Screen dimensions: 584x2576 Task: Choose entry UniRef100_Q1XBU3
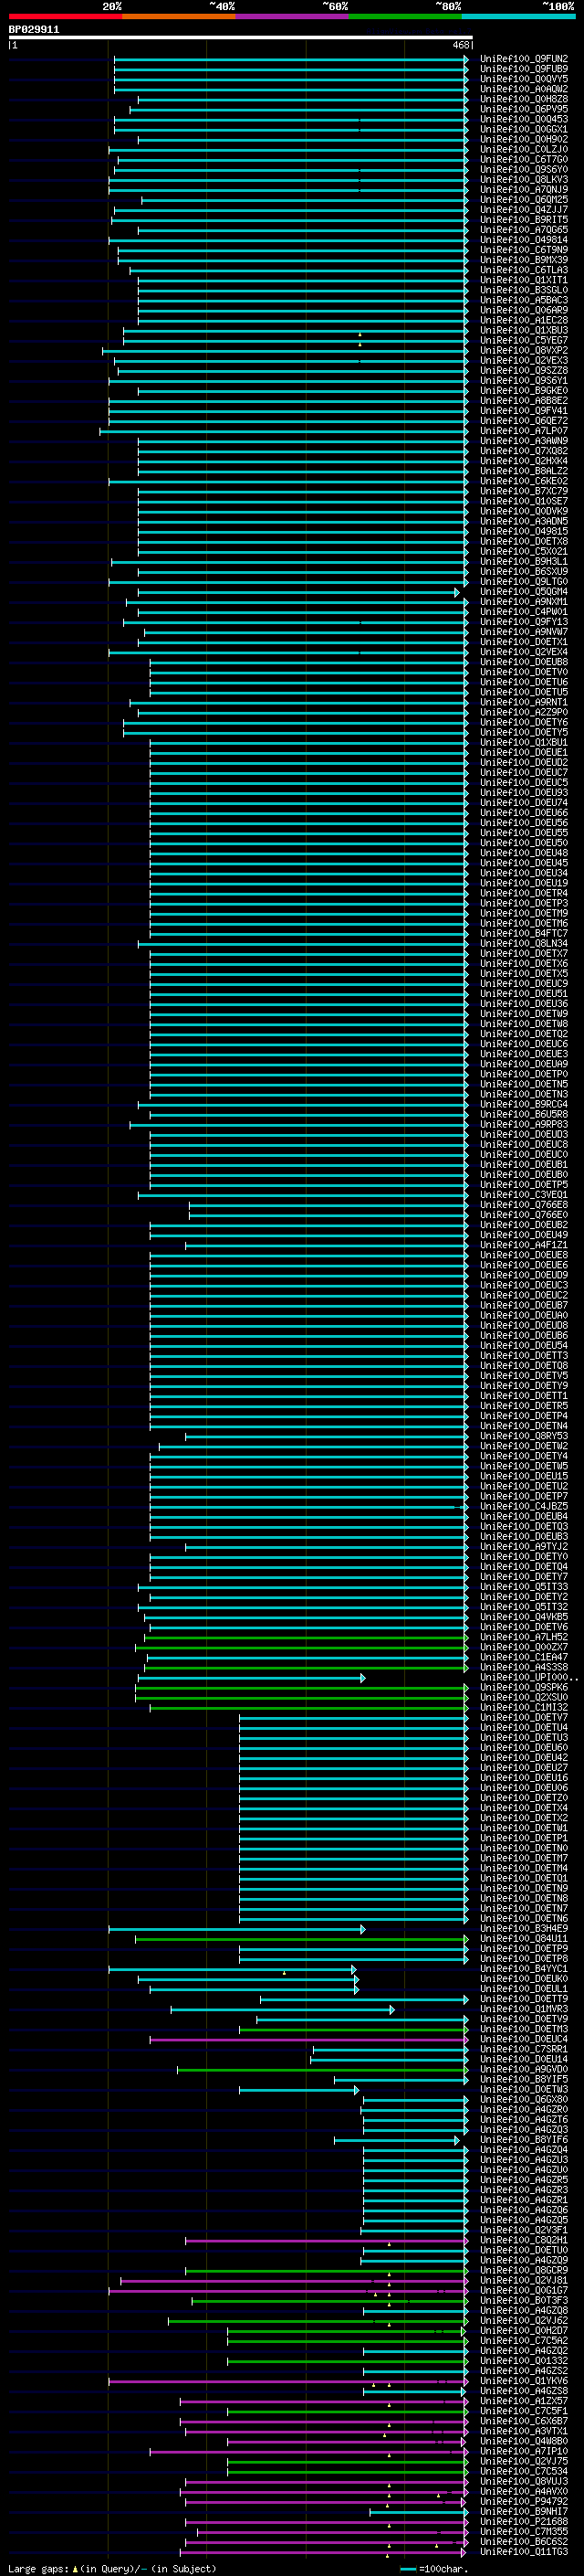[524, 330]
